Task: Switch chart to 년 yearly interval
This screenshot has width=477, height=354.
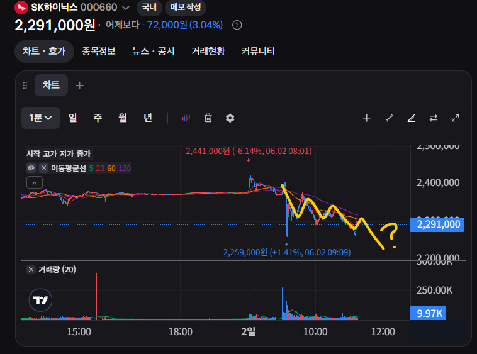Action: pos(148,118)
